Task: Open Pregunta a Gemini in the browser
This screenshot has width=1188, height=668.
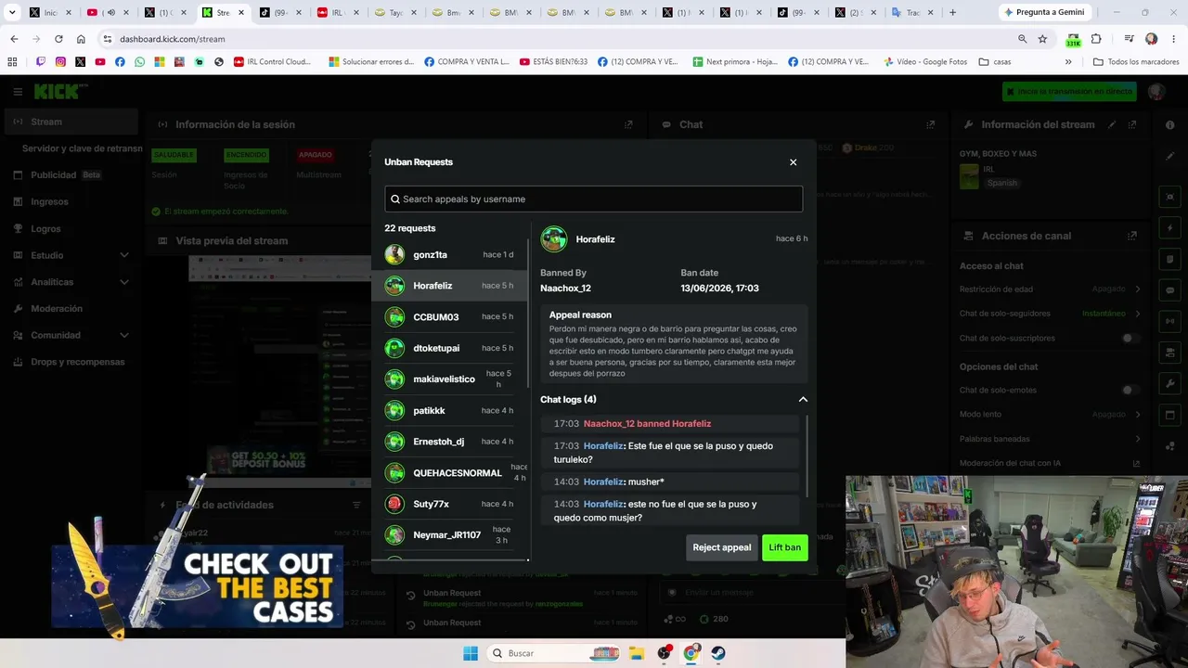Action: coord(1043,12)
